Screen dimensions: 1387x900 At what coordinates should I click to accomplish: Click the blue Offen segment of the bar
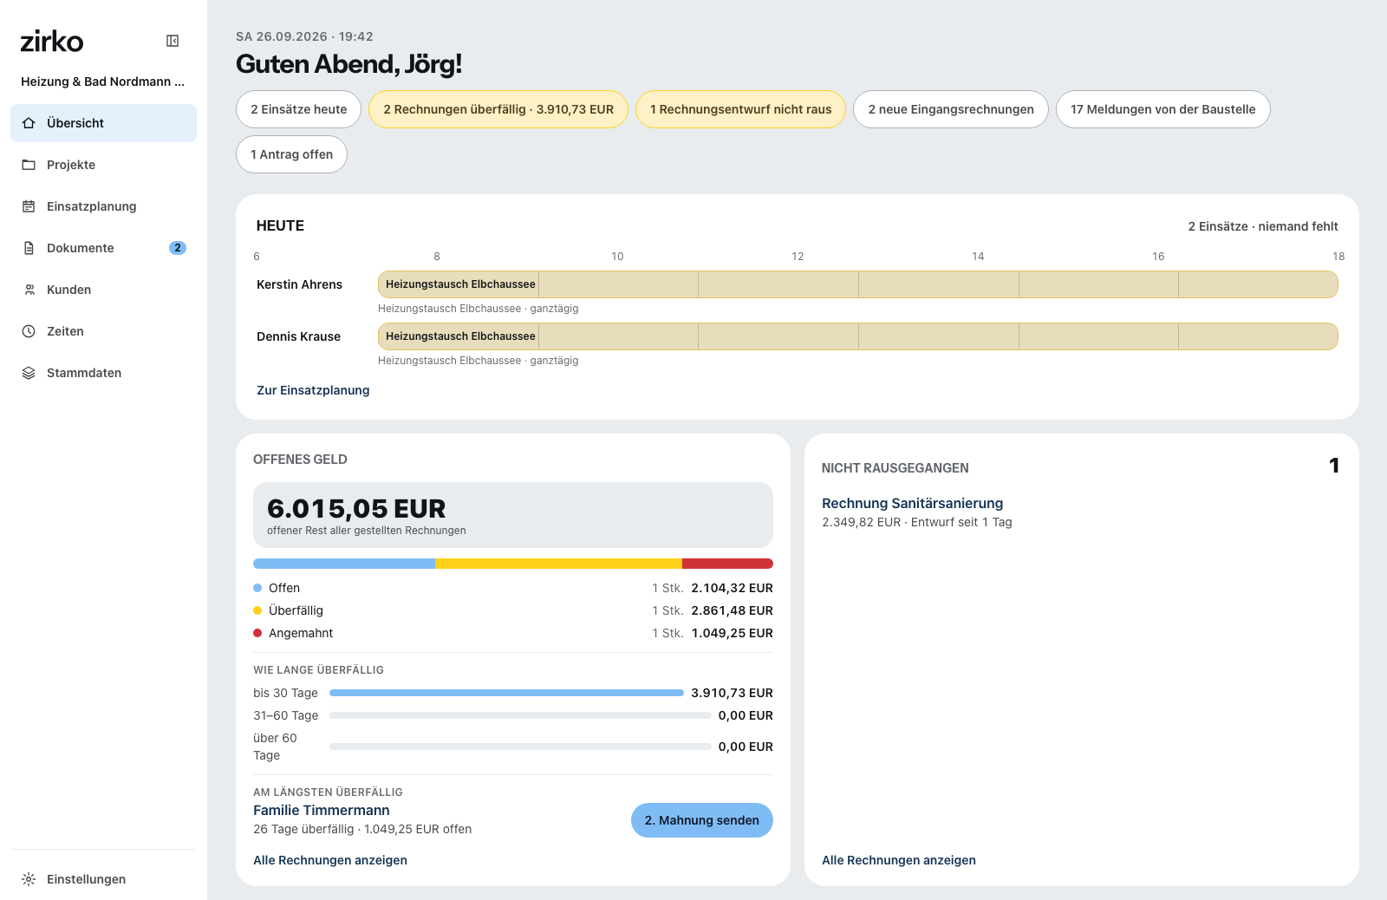click(344, 564)
